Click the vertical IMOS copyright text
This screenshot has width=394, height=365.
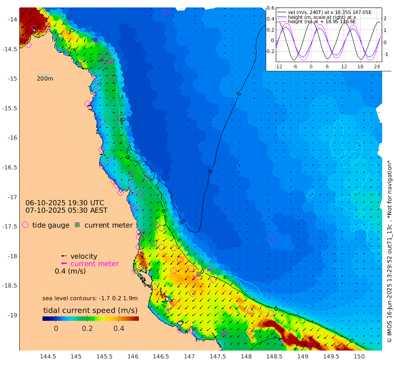click(x=390, y=251)
